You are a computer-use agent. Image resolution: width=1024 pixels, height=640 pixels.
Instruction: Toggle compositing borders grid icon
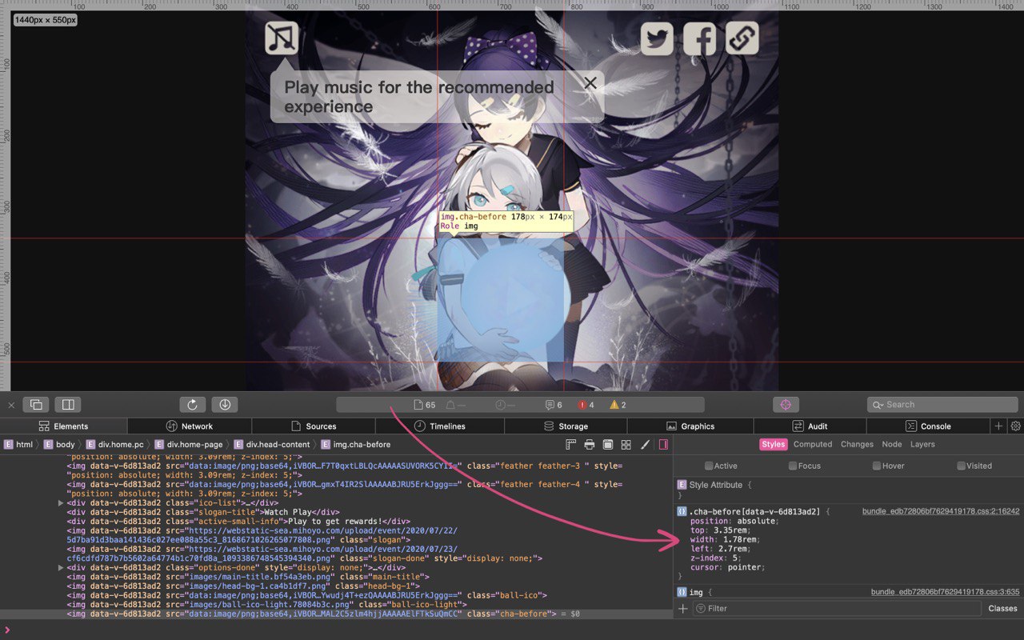(626, 445)
